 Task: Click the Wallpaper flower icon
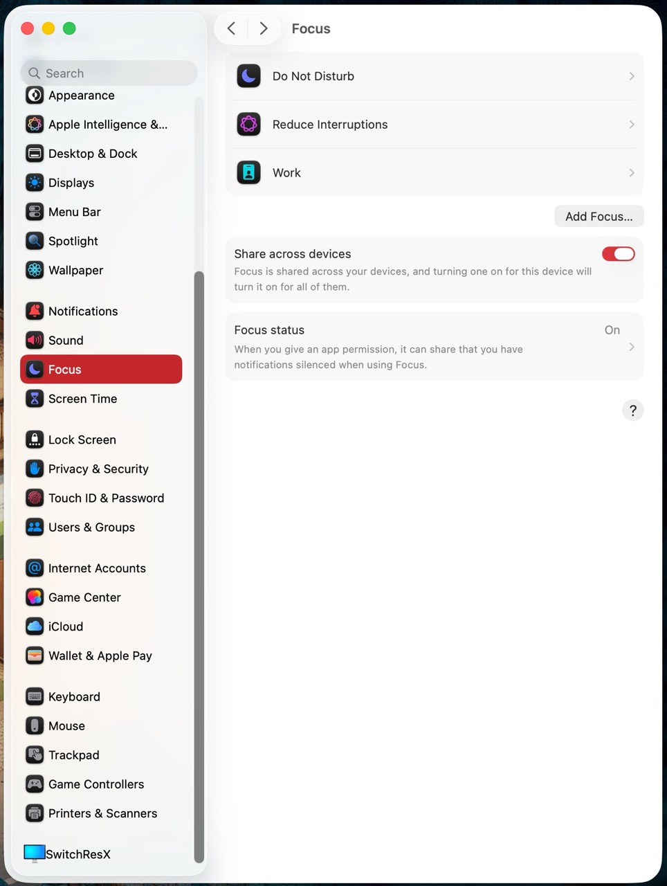point(35,270)
